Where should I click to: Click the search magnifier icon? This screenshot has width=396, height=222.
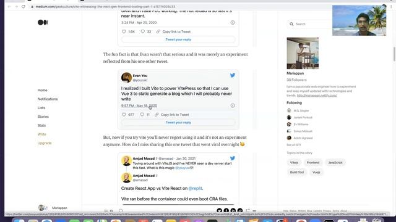point(291,24)
